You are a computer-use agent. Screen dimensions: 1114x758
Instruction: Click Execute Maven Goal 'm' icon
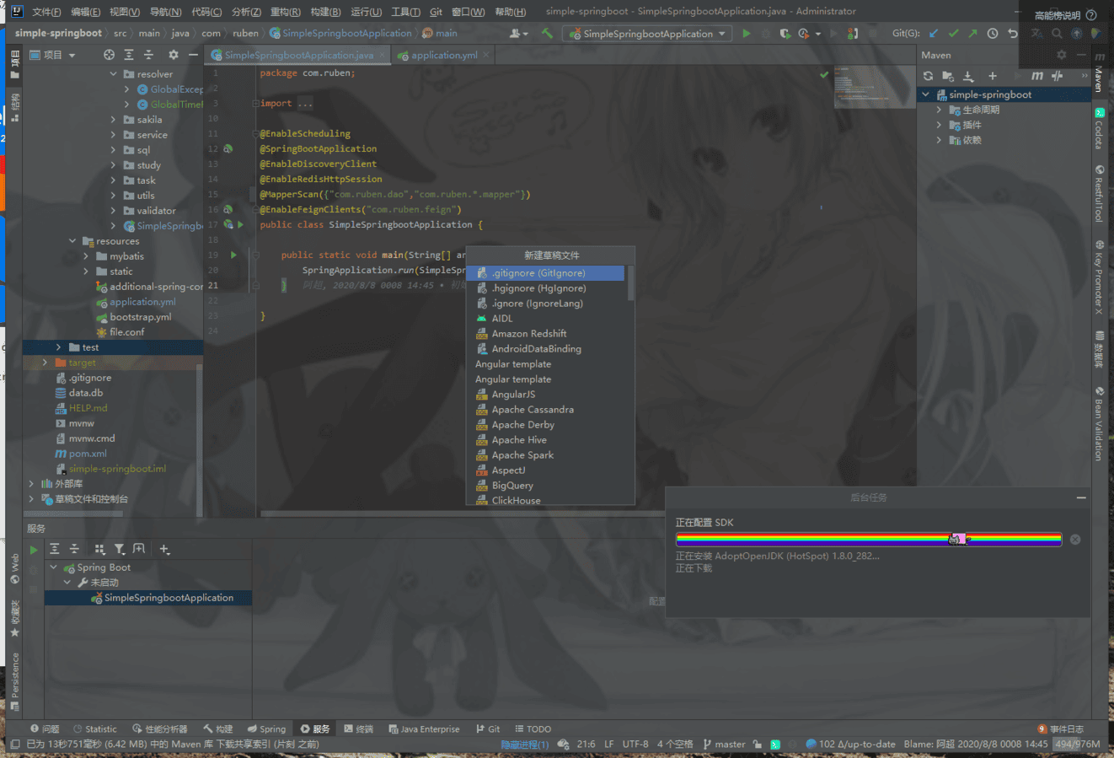click(x=1036, y=76)
